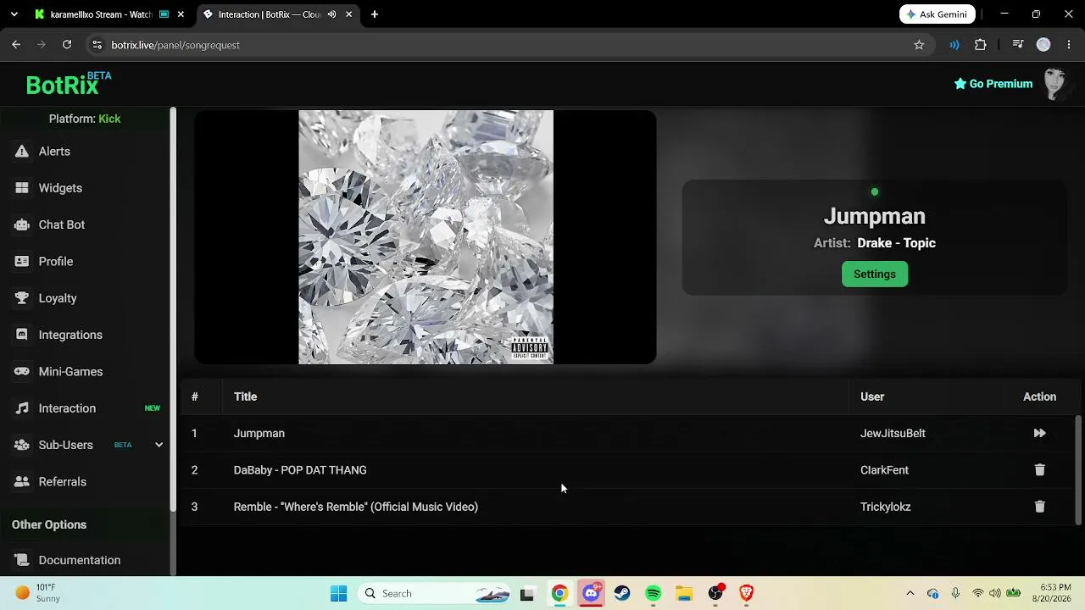The height and width of the screenshot is (610, 1085).
Task: Reload the current page
Action: click(x=67, y=45)
